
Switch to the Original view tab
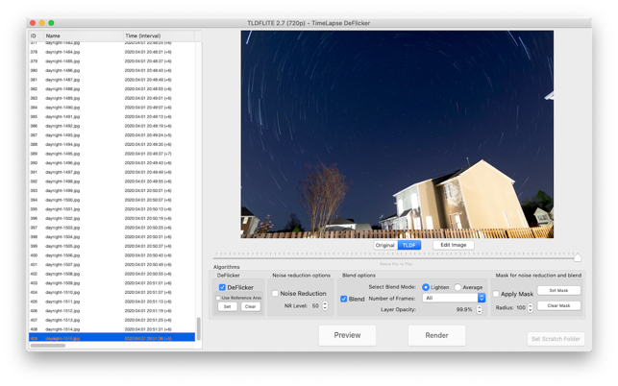384,245
